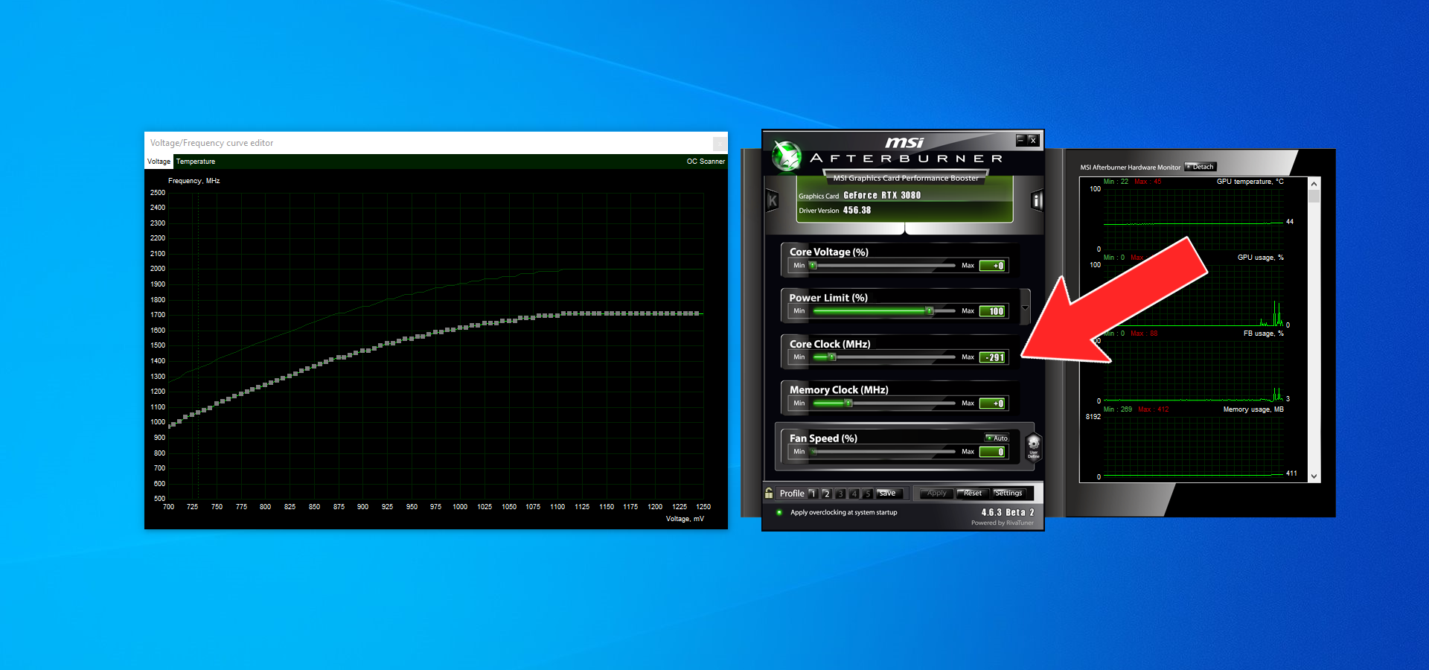The image size is (1429, 670).
Task: Run the OC Scanner
Action: coord(705,162)
